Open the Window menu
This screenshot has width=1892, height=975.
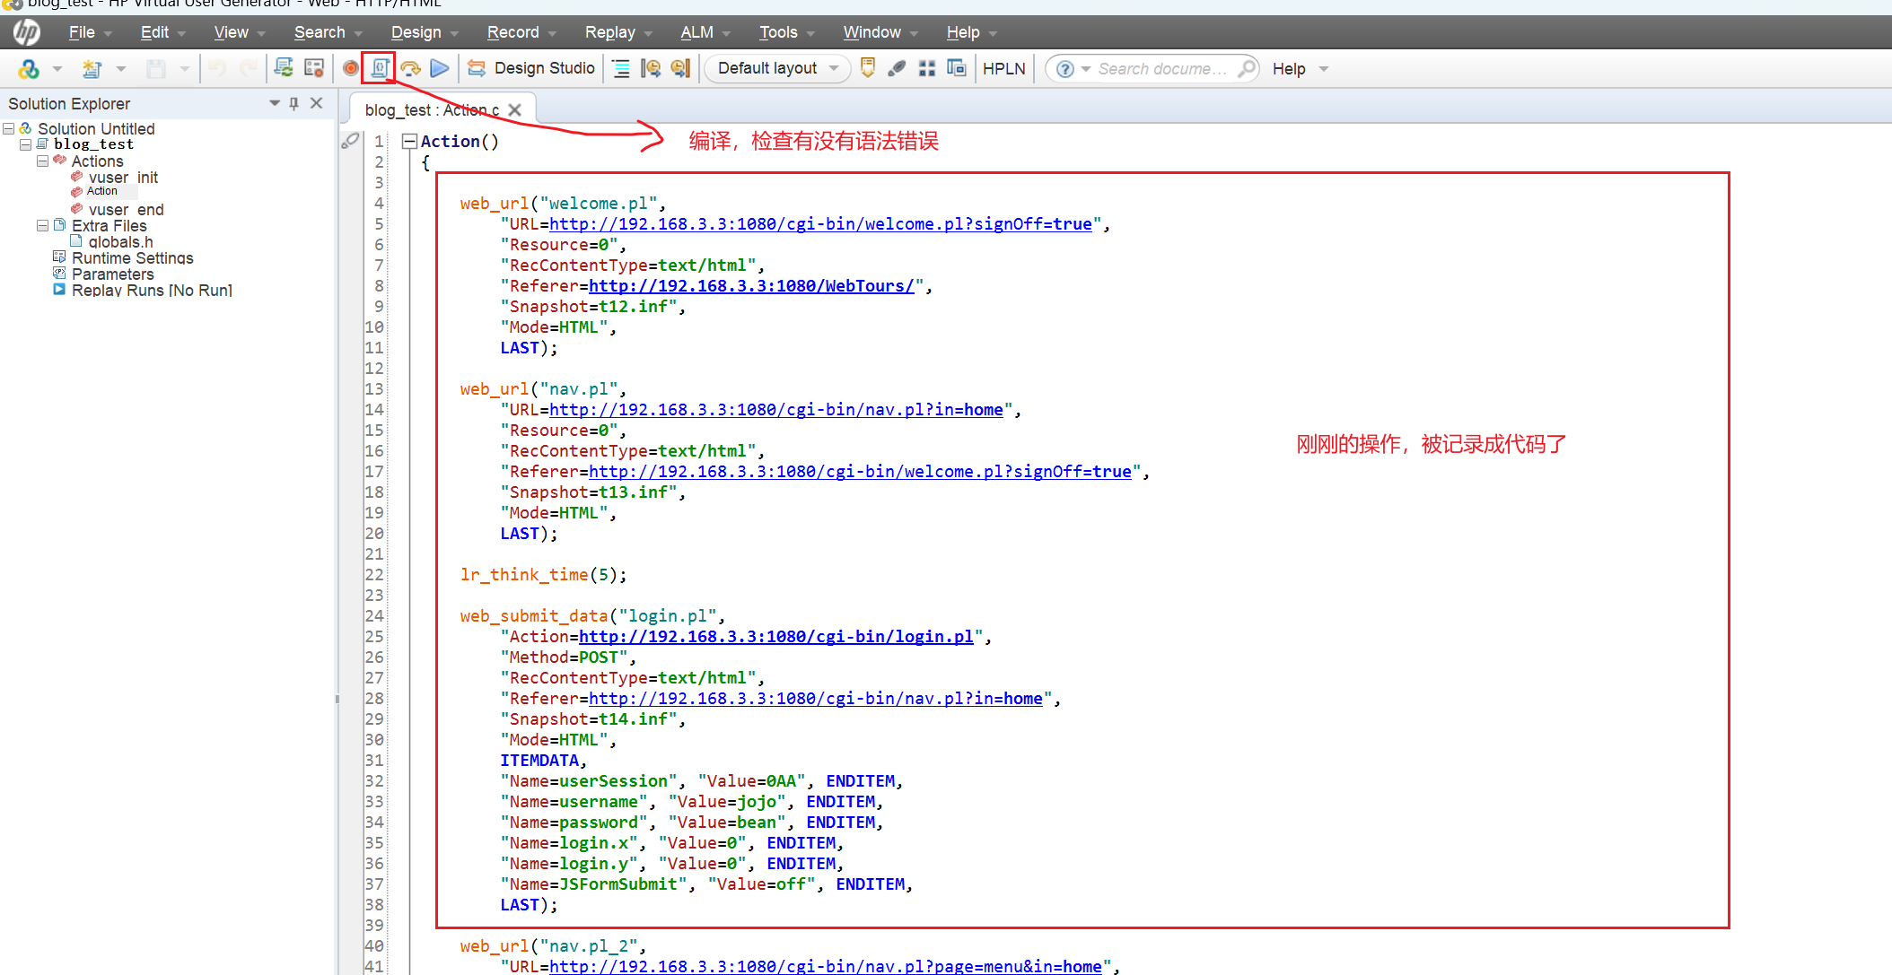click(x=880, y=32)
